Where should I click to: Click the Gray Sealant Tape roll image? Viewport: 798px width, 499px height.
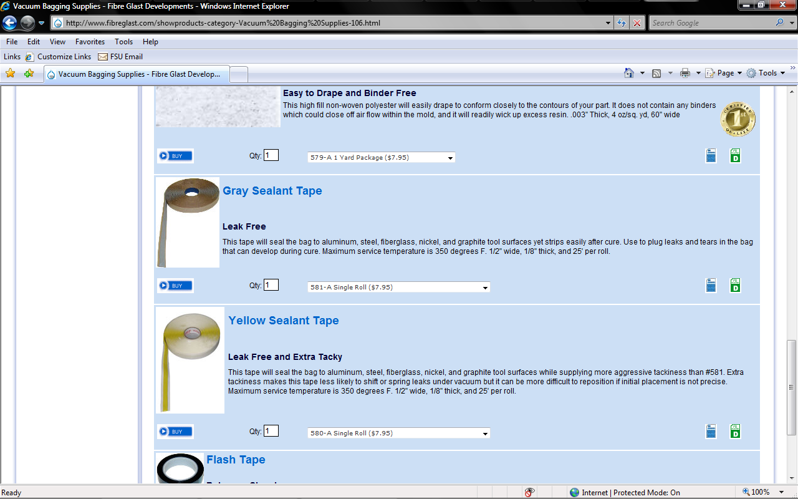(188, 223)
